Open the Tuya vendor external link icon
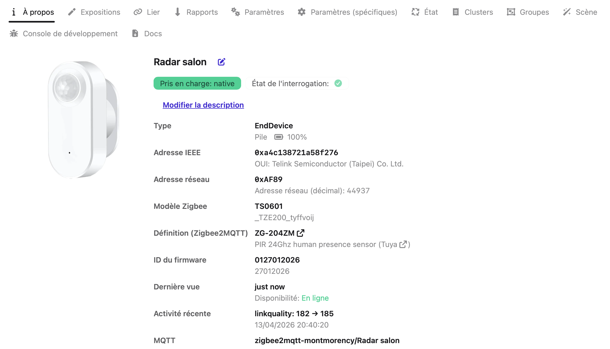Viewport: 610px width, 349px height. click(403, 244)
